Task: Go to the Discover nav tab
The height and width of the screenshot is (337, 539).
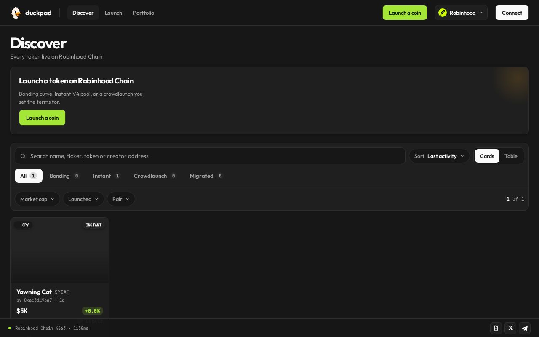Action: coord(83,13)
